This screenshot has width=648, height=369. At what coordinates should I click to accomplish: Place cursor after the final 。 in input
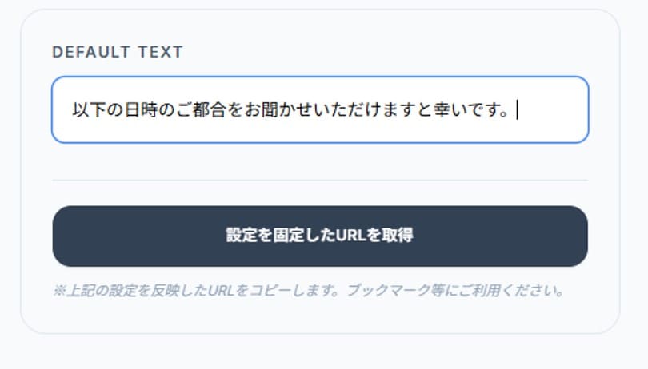click(x=516, y=110)
